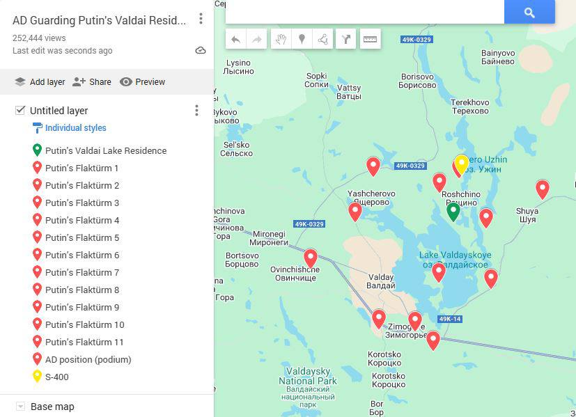
Task: Select the add directions tool
Action: pyautogui.click(x=346, y=39)
